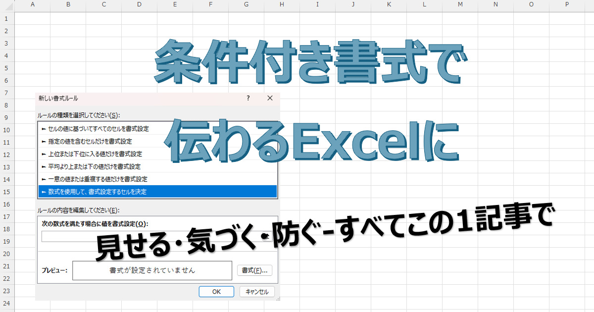Select row 4 header
Viewport: 594px width, 312px height.
pyautogui.click(x=7, y=55)
